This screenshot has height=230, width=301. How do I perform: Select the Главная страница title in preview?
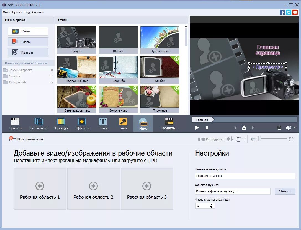(x=267, y=50)
